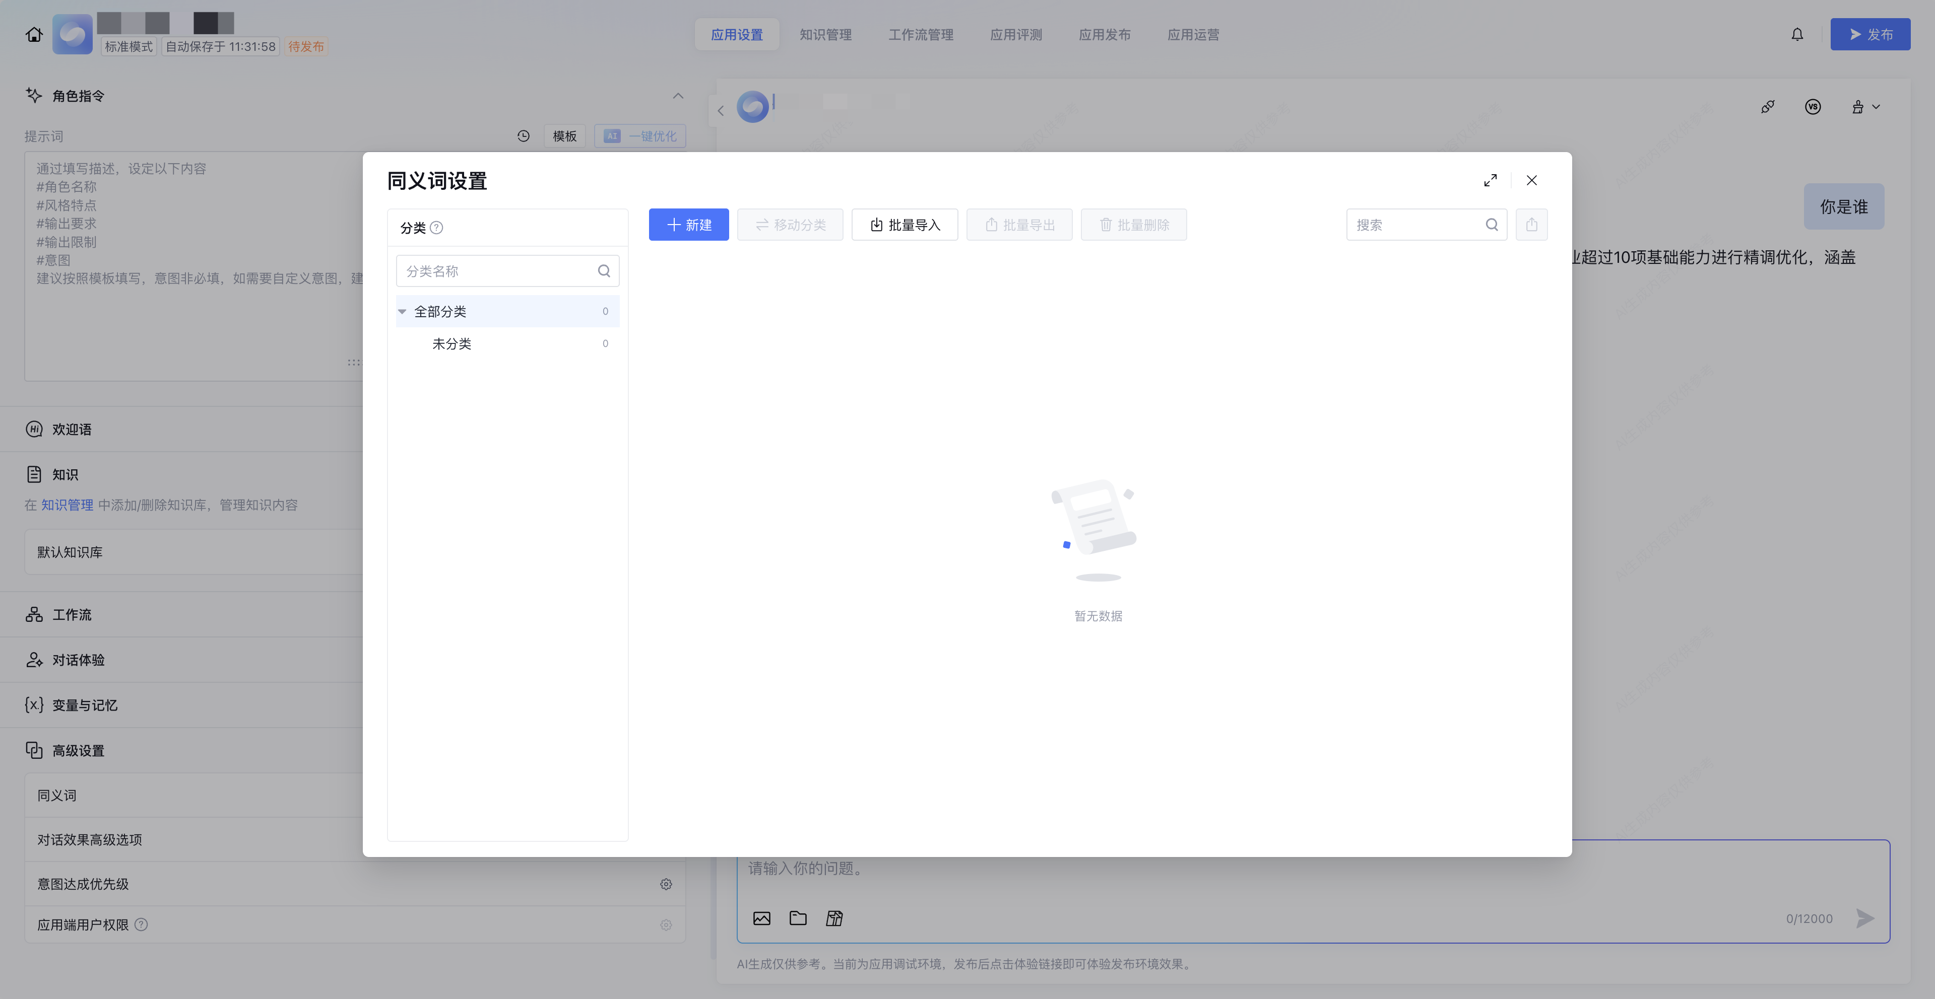Click the export icon beside the search box

(1531, 225)
